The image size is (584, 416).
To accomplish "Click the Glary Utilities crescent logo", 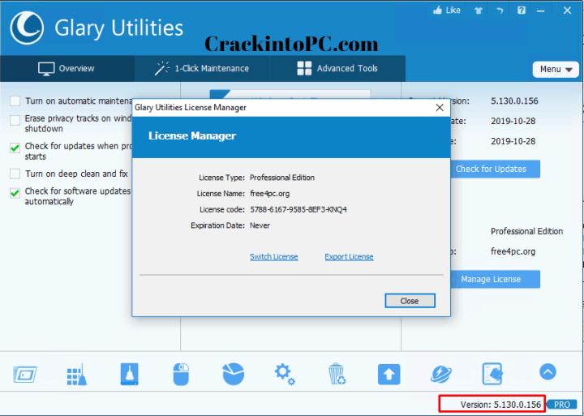I will click(27, 28).
